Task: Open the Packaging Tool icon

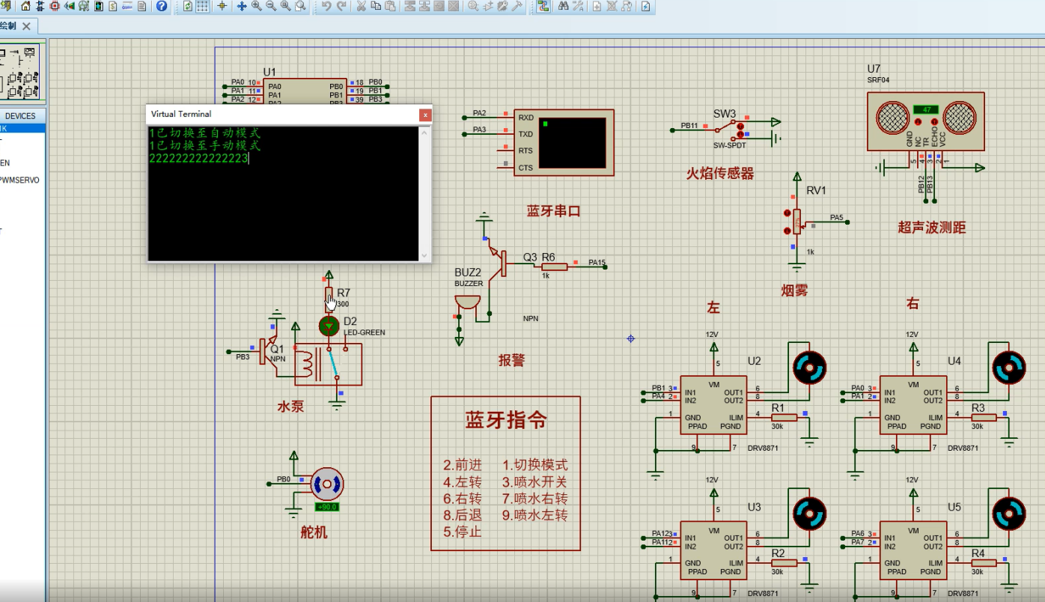Action: coord(502,6)
